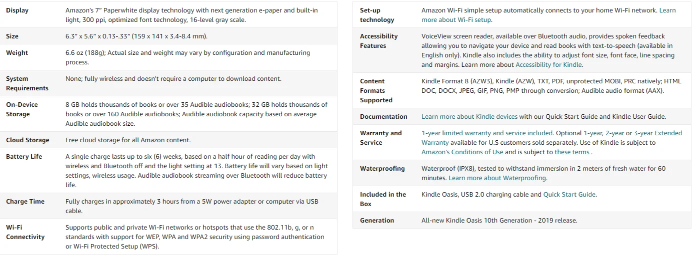This screenshot has height=256, width=693.
Task: Click the Quick Start Guide link
Action: 569,195
